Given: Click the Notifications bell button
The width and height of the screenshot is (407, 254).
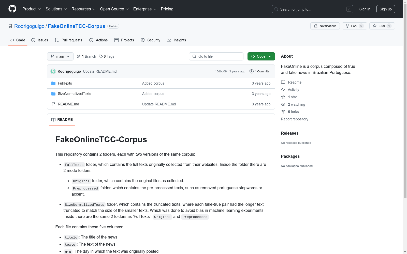Looking at the screenshot, I should click(x=325, y=26).
